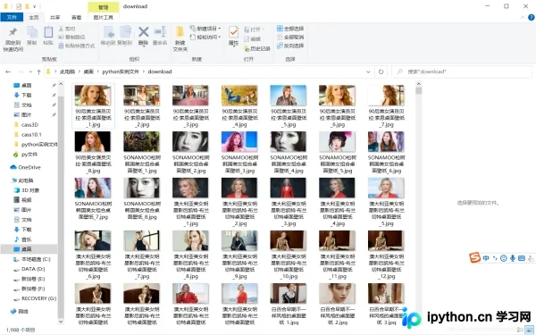Click the 复制到 (copy to) icon
Image resolution: width=536 pixels, height=335 pixels.
pyautogui.click(x=125, y=32)
